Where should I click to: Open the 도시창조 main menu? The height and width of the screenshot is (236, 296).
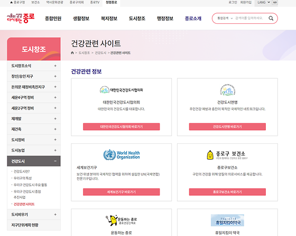click(137, 19)
